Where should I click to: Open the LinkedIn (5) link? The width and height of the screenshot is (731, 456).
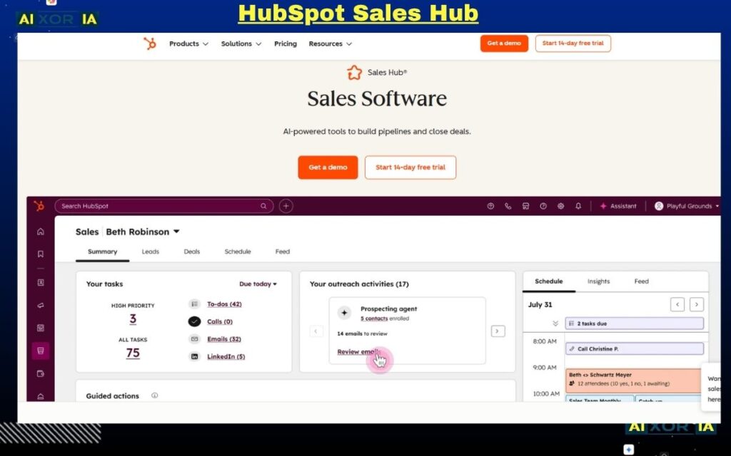[226, 356]
